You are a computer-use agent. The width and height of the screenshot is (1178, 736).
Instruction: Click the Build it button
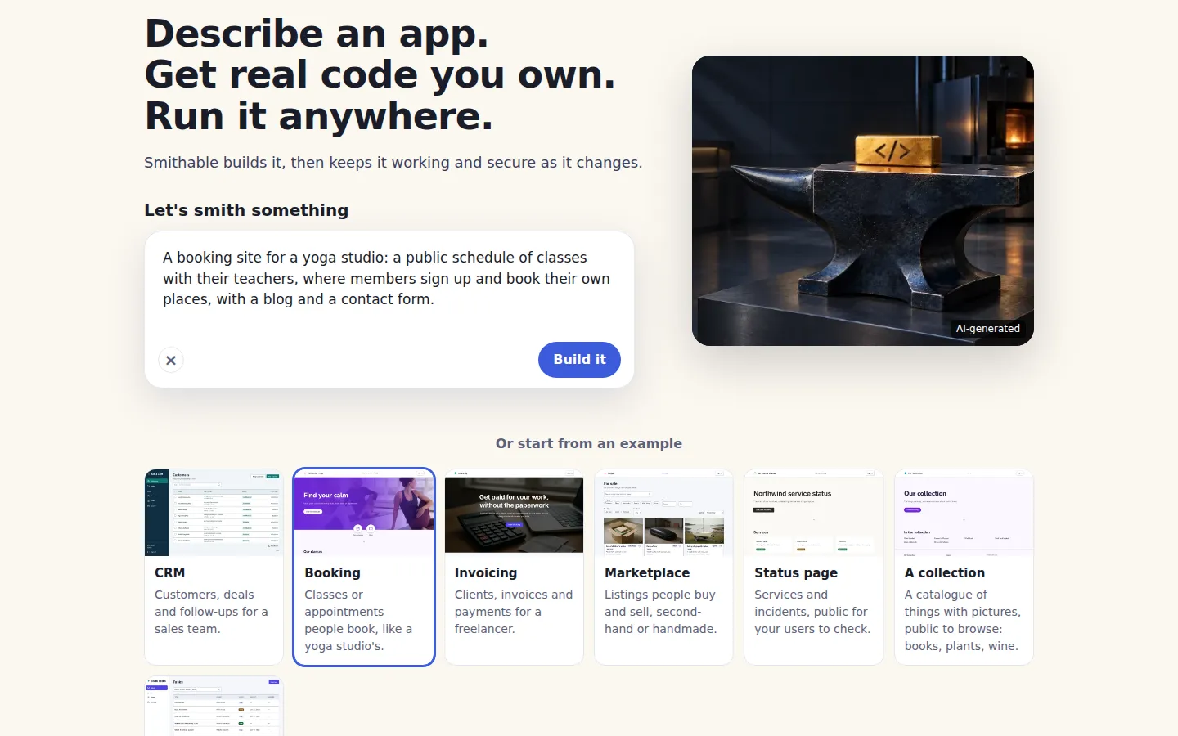pos(579,360)
